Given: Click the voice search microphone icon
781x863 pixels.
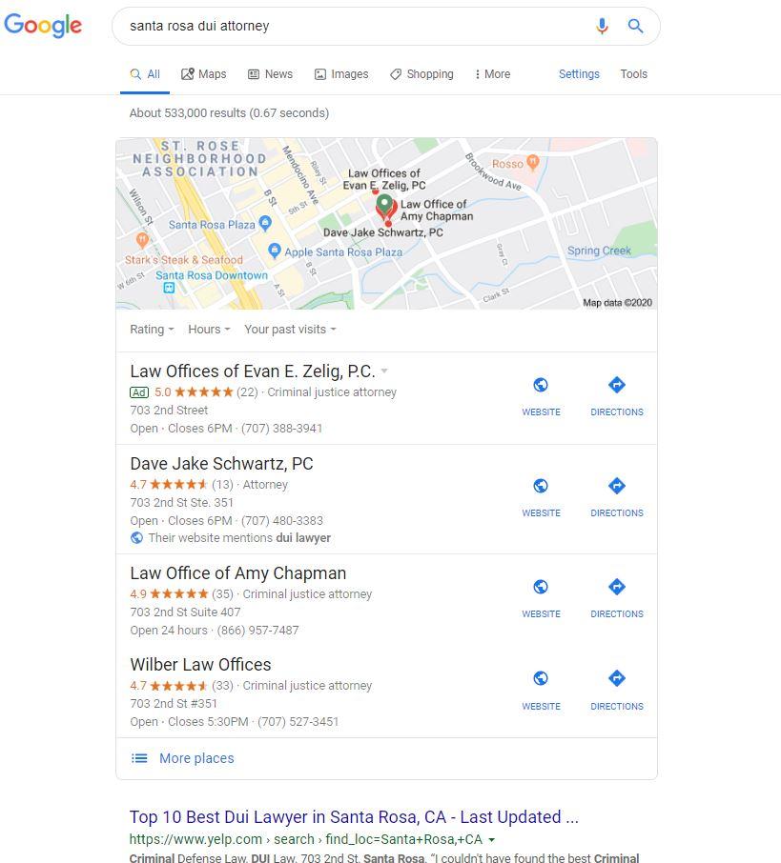Looking at the screenshot, I should coord(602,26).
